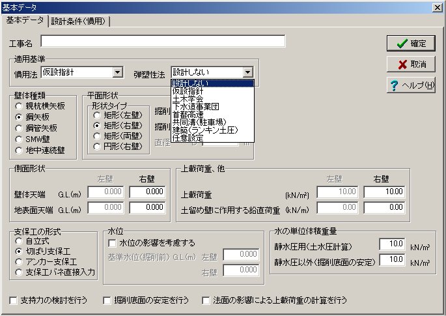
Task: Choose 土木学会 from the dropdown list
Action: pos(187,99)
